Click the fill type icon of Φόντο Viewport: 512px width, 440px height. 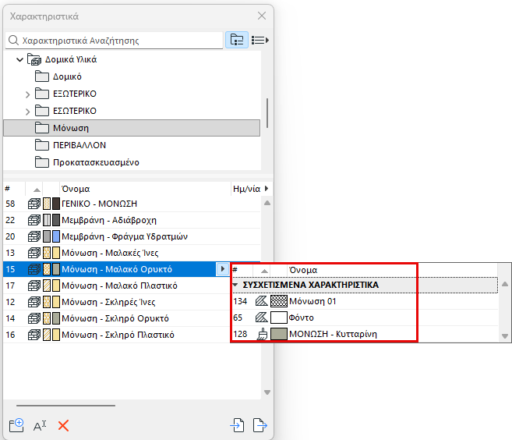click(262, 318)
